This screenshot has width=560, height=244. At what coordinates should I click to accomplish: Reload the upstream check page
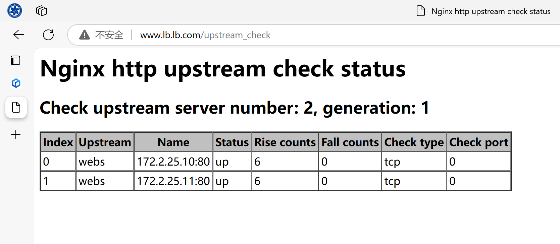[48, 35]
